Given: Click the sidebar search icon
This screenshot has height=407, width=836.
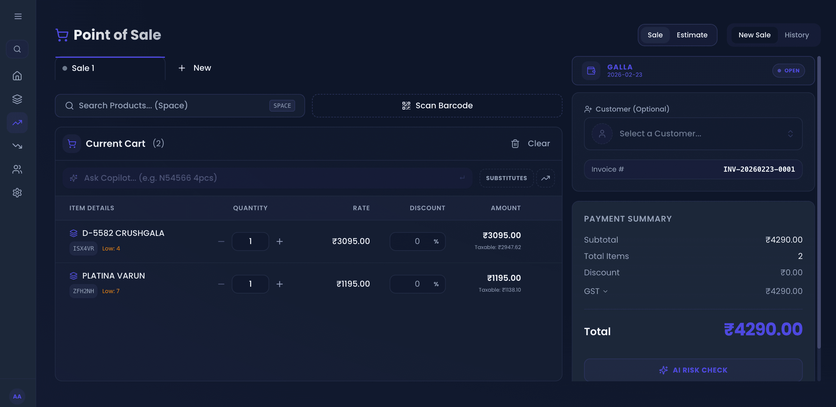Looking at the screenshot, I should pyautogui.click(x=17, y=49).
